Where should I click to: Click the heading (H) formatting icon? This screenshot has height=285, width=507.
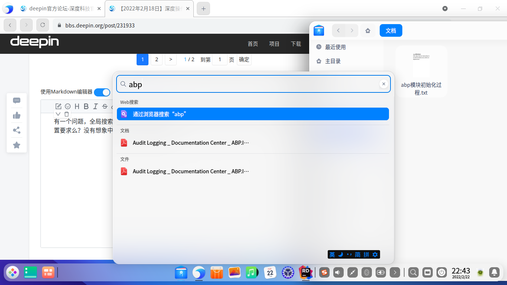point(76,106)
